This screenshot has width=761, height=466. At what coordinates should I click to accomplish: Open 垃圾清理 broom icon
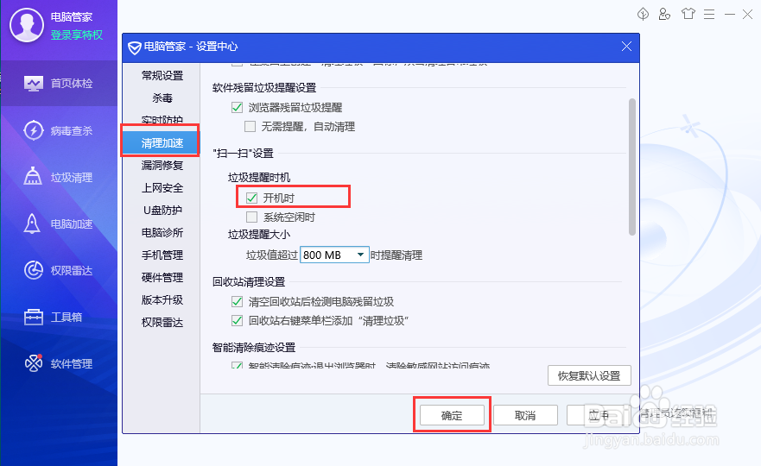coord(33,177)
